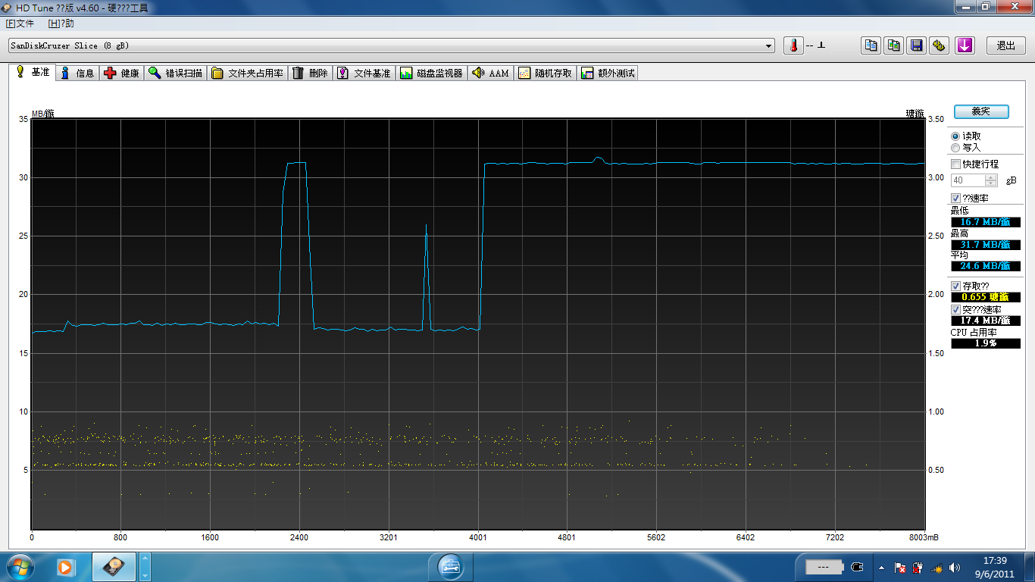Click the start benchmark button

pyautogui.click(x=981, y=111)
